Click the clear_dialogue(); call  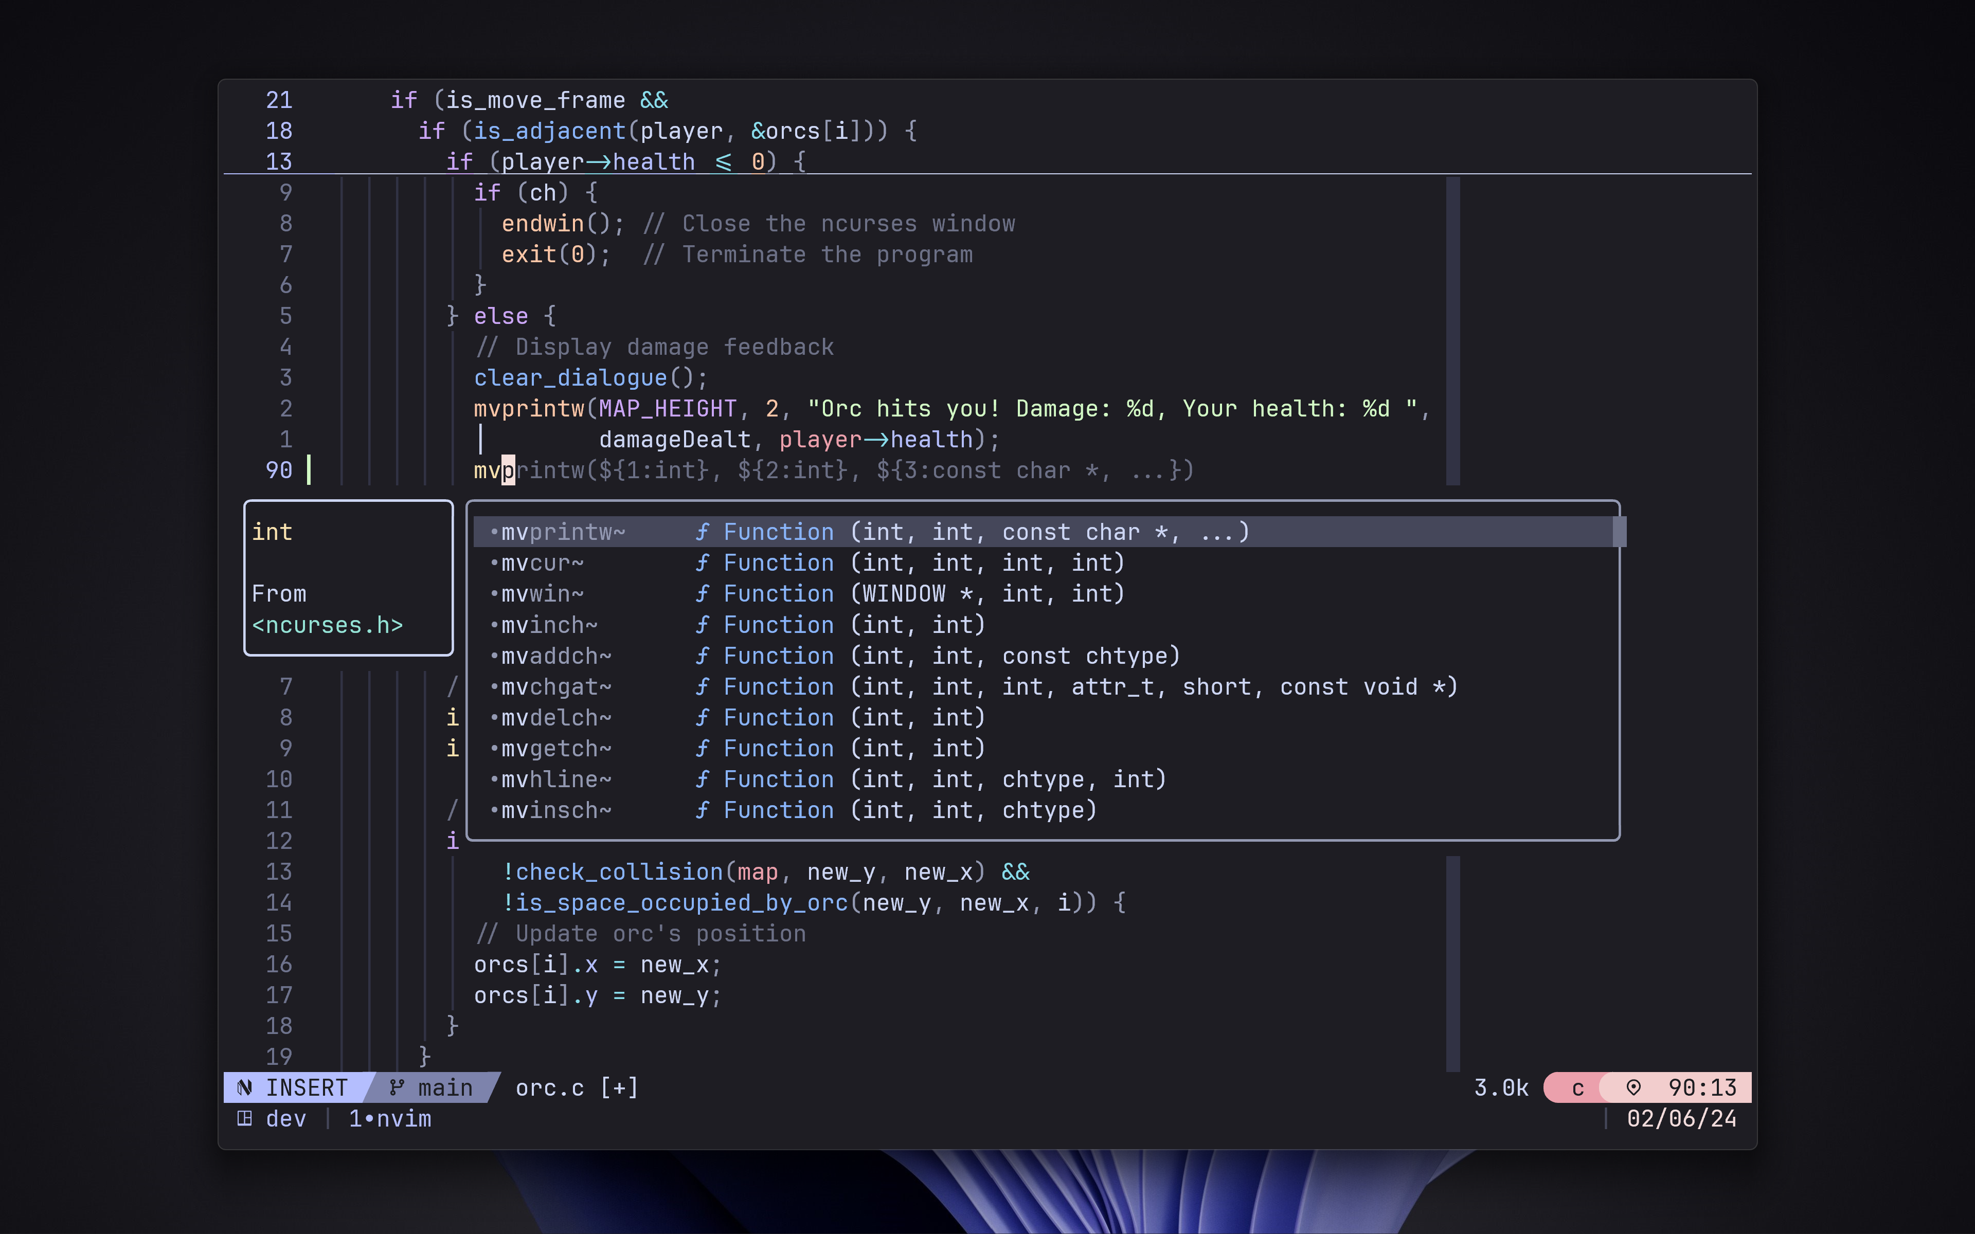coord(591,378)
